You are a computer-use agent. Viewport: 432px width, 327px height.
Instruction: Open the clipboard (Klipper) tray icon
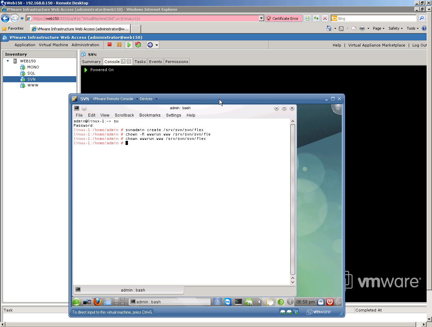click(x=270, y=302)
